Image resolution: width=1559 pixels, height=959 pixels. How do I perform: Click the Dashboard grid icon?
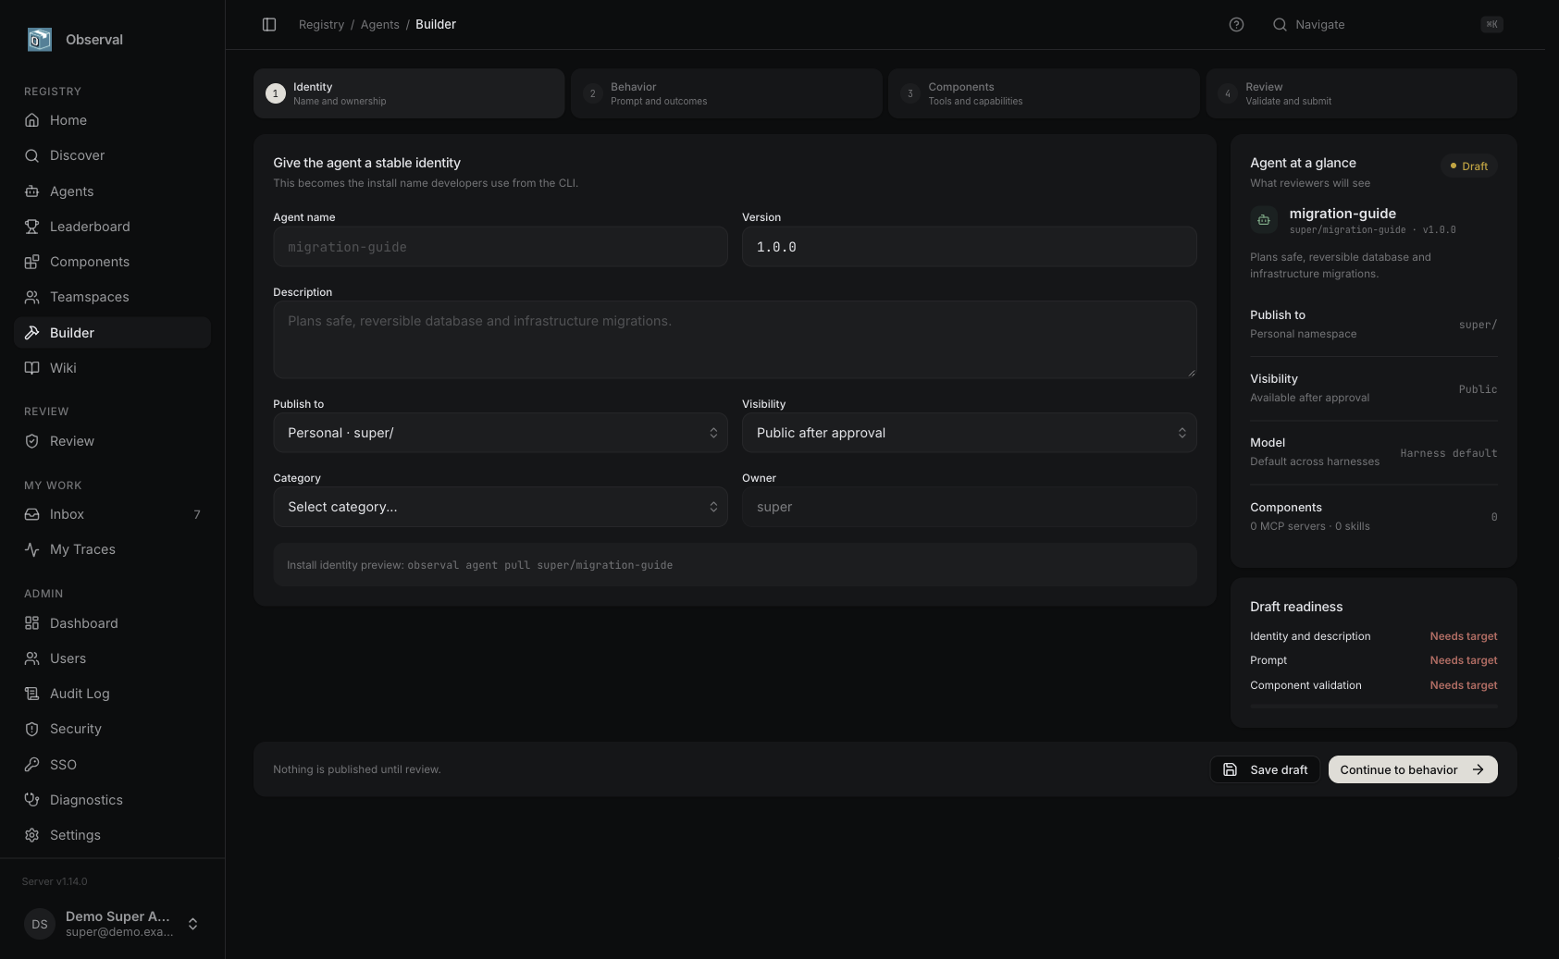pyautogui.click(x=32, y=623)
